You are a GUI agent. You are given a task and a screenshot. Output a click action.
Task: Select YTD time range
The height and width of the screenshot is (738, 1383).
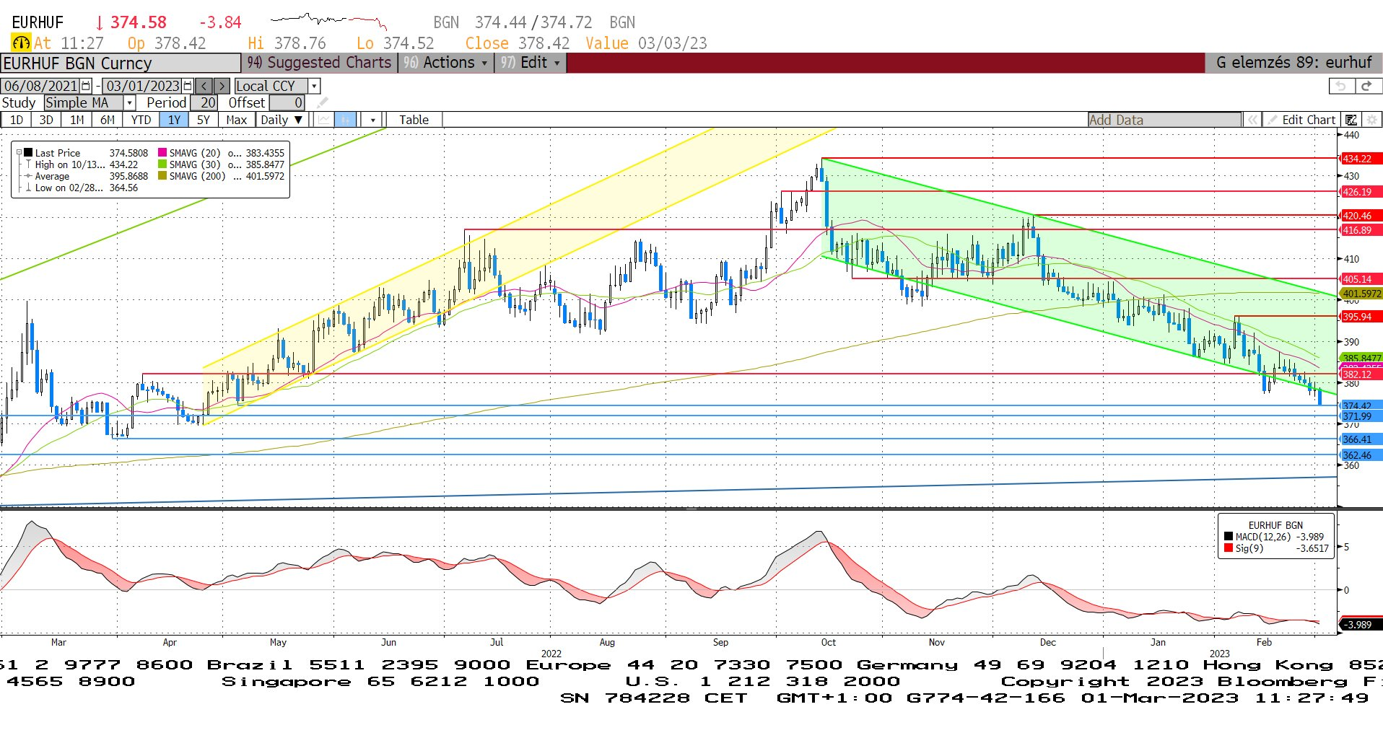[141, 120]
